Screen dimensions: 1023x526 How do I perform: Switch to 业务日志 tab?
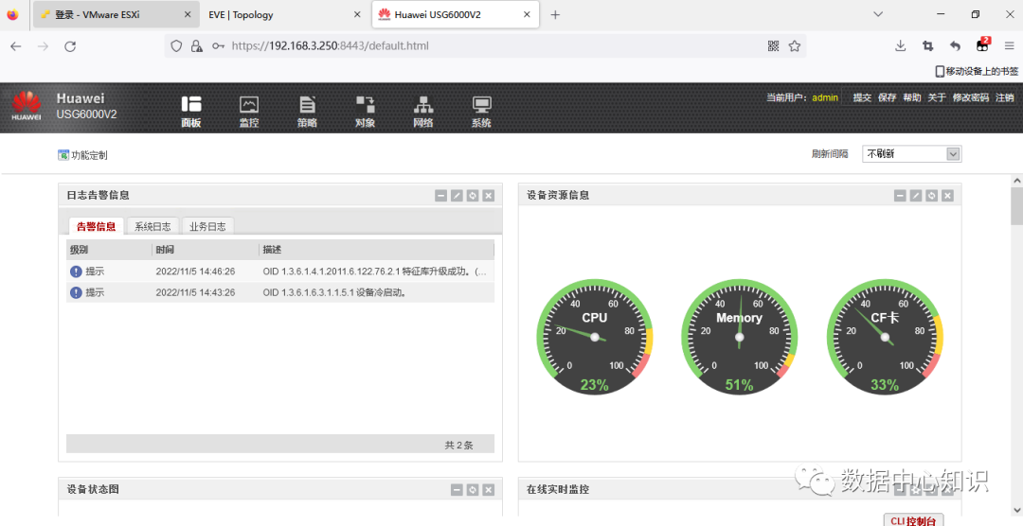tap(207, 226)
